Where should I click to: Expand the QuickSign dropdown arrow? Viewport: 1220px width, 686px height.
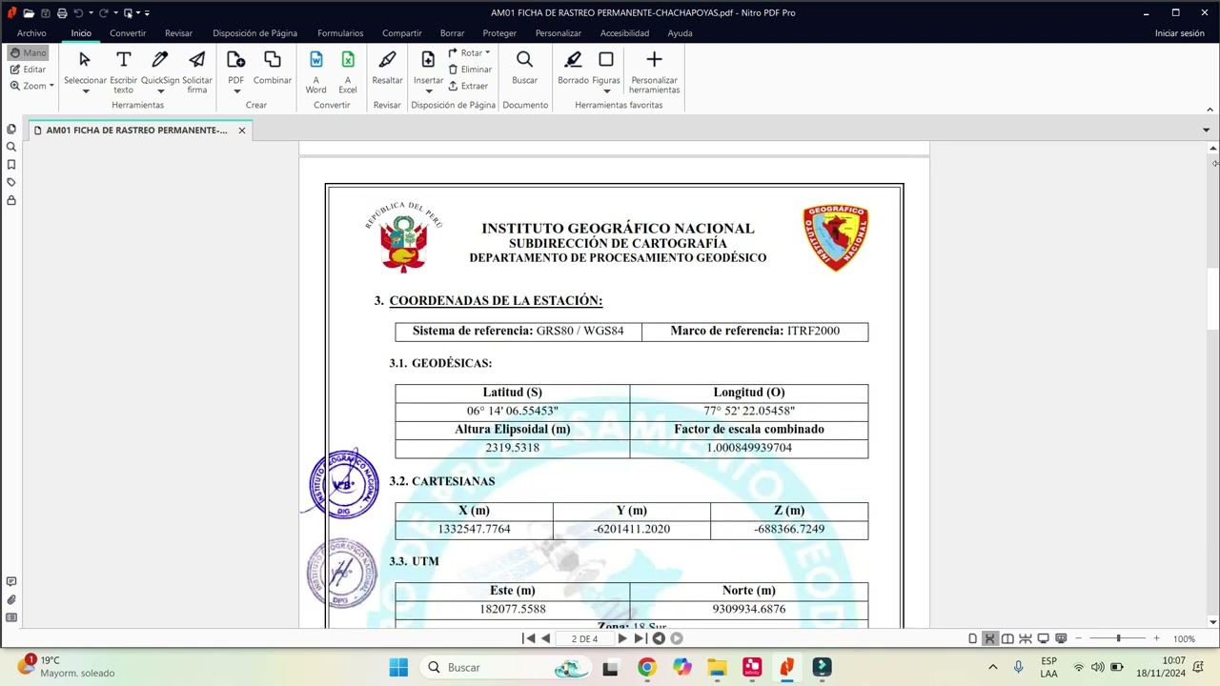(160, 91)
